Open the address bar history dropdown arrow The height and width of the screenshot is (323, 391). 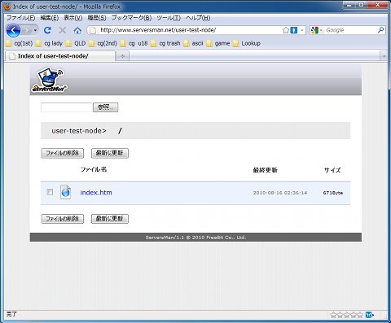pyautogui.click(x=302, y=30)
